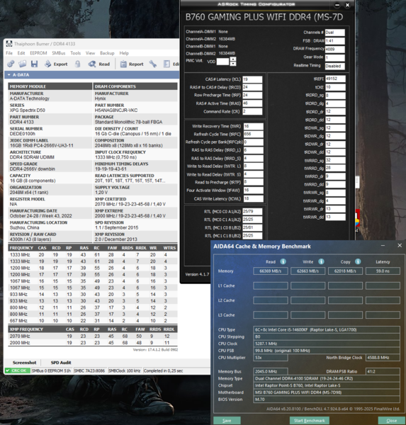The height and width of the screenshot is (425, 406).
Task: Decrease PMIC VDD voltage with down arrow
Action: click(233, 64)
